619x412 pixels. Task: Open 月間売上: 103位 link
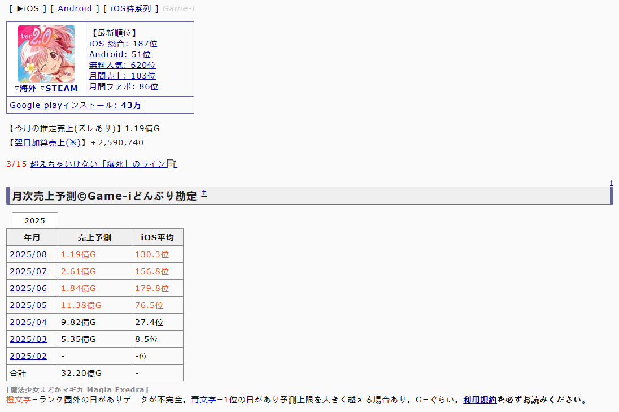pyautogui.click(x=123, y=75)
